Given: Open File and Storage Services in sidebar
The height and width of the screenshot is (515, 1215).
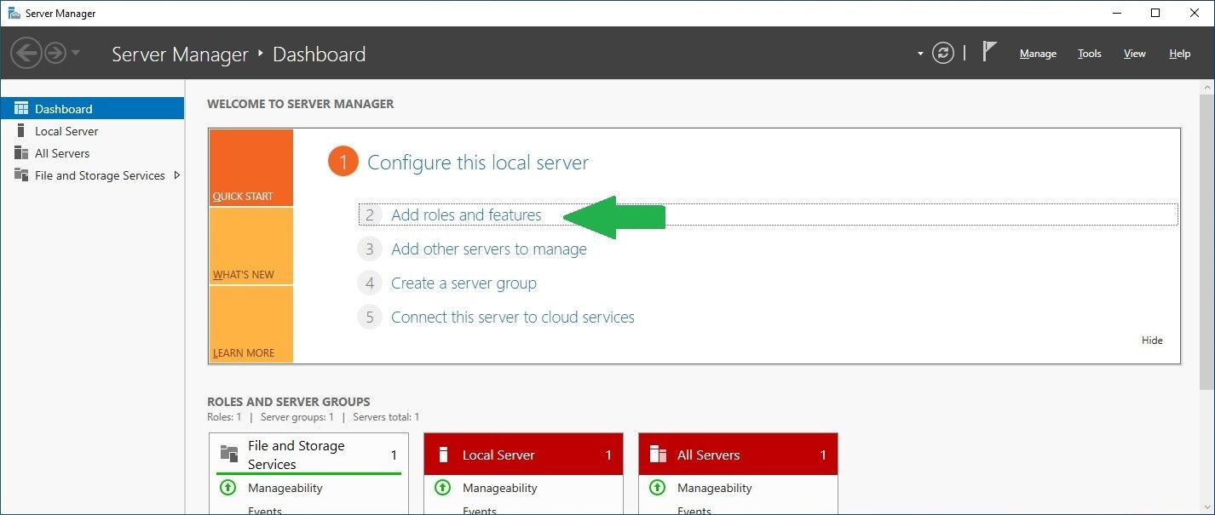Looking at the screenshot, I should pos(100,175).
